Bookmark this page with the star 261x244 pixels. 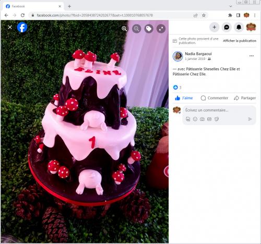point(204,15)
